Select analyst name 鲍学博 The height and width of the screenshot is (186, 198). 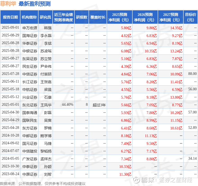[x=46, y=136]
